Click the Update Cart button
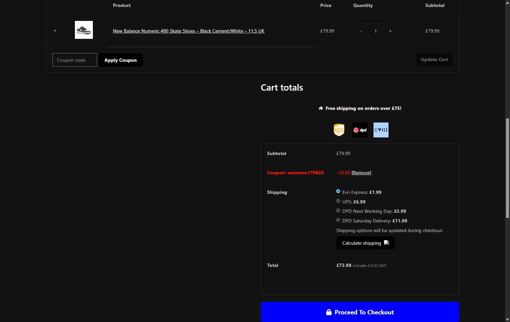510x322 pixels. (x=434, y=60)
